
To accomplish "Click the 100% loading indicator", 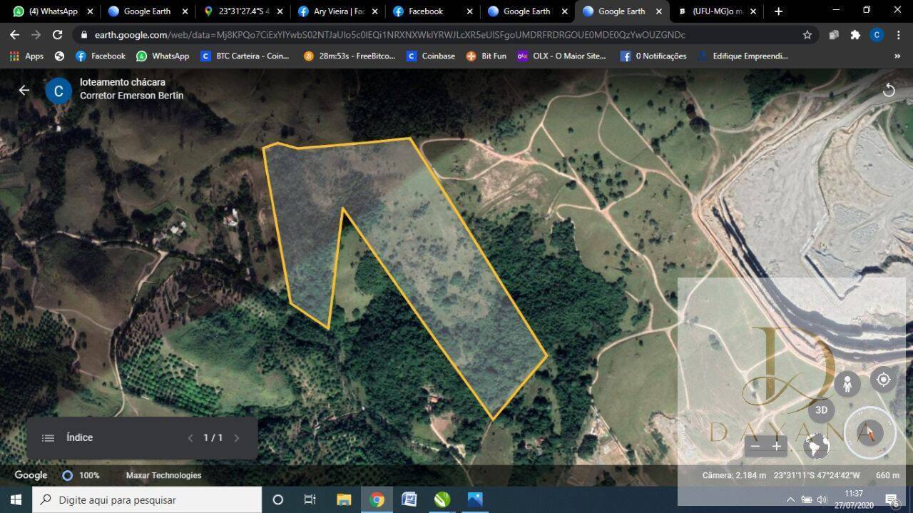I will pyautogui.click(x=81, y=475).
